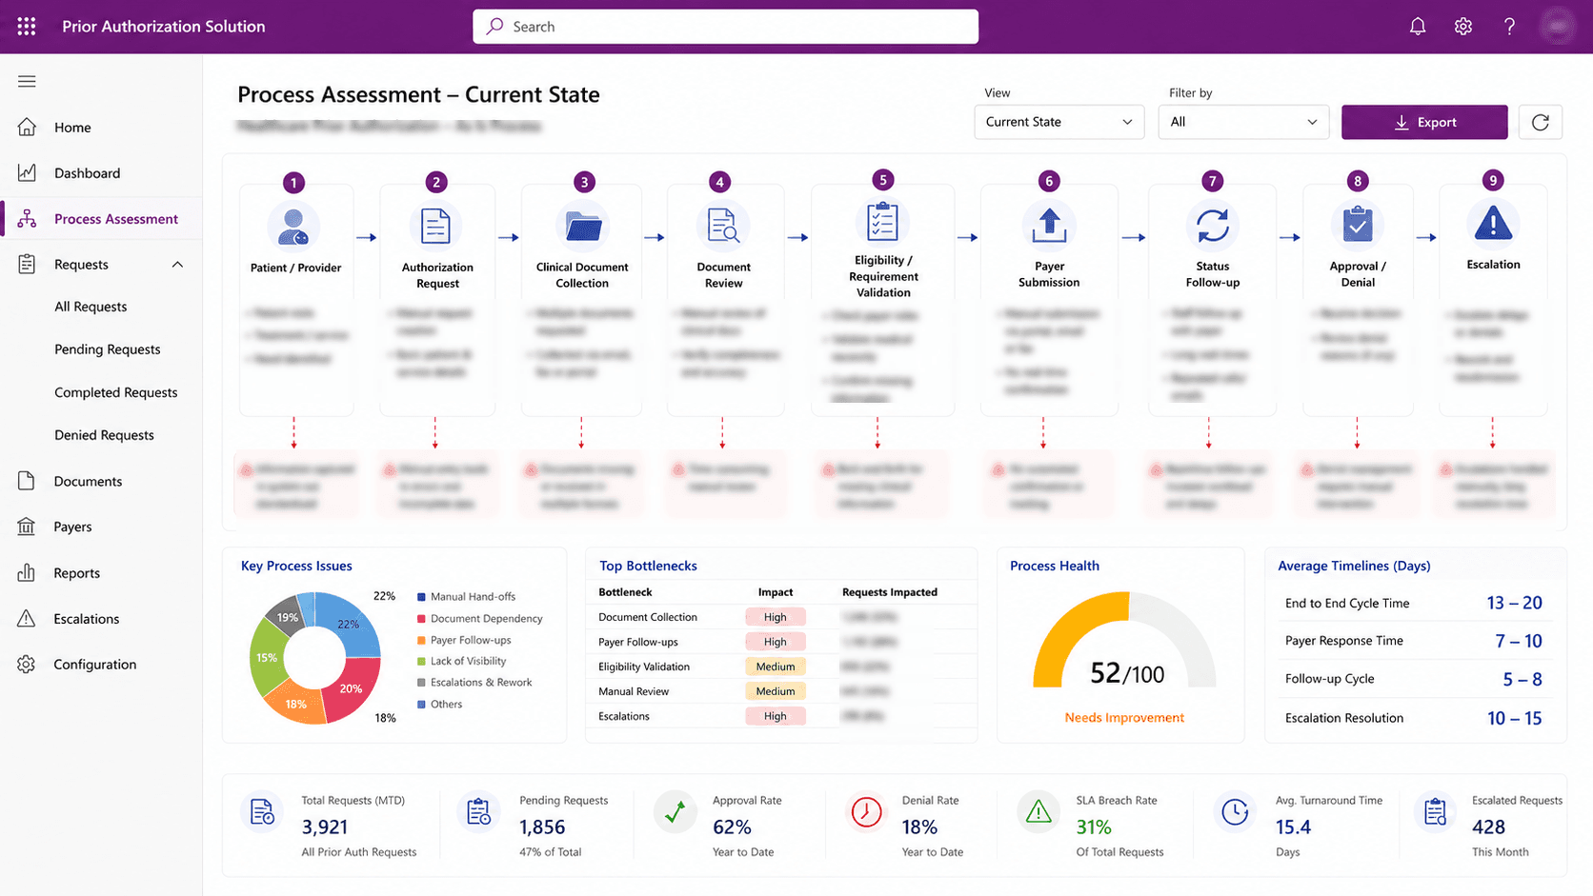The image size is (1593, 896).
Task: Click the Process Health gauge
Action: click(1125, 640)
